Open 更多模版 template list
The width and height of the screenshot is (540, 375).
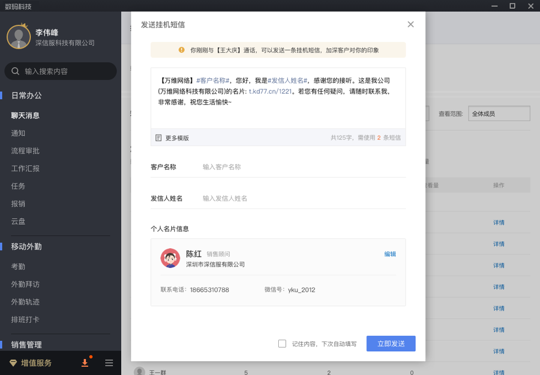[177, 138]
